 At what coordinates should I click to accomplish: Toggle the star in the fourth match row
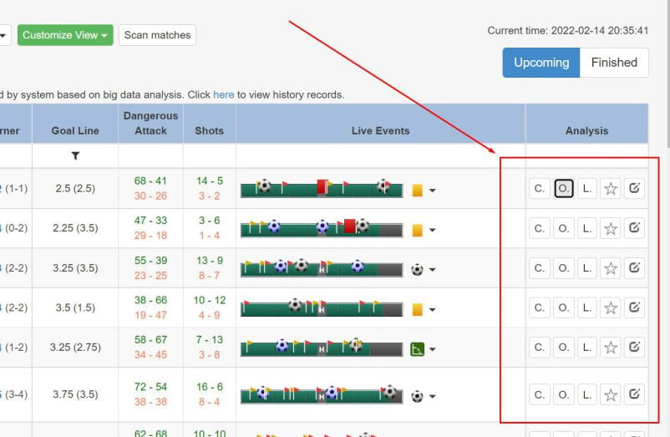pyautogui.click(x=611, y=308)
